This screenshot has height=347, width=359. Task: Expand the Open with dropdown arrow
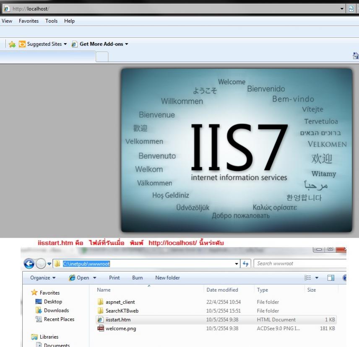tap(94, 278)
